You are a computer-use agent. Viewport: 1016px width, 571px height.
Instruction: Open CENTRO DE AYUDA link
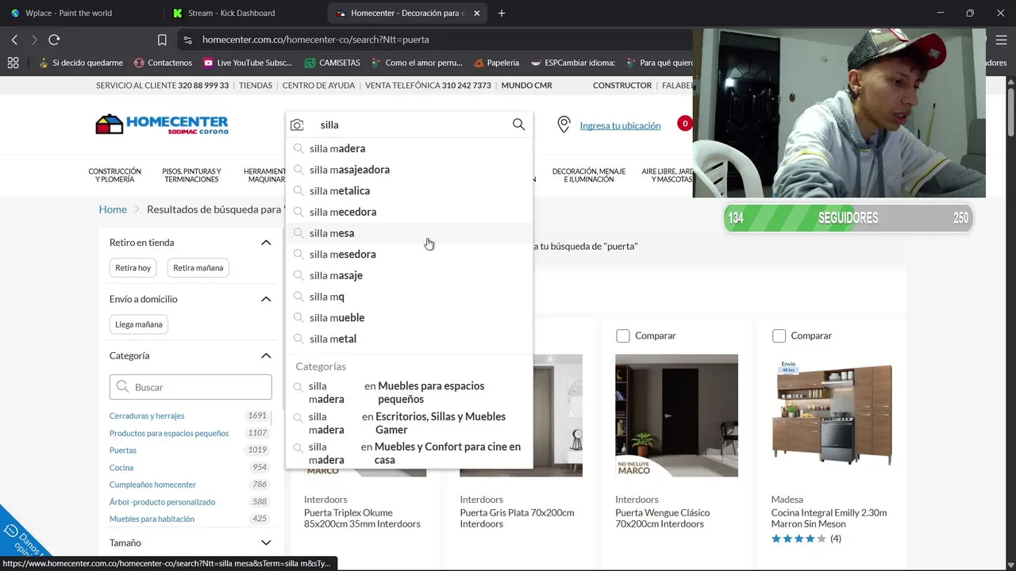click(x=318, y=86)
